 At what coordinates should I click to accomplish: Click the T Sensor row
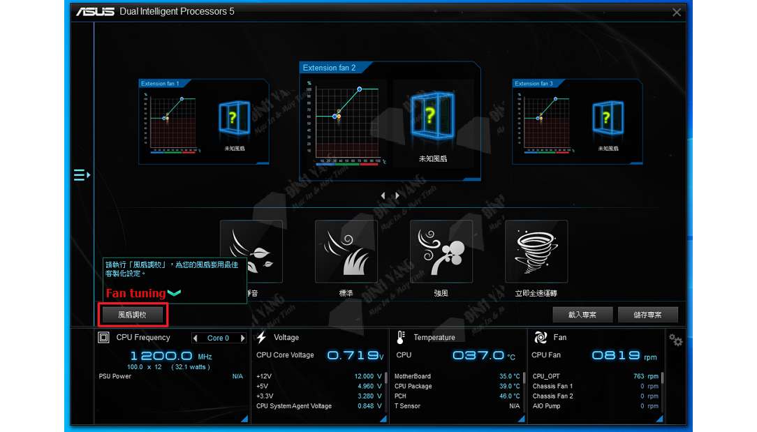457,406
